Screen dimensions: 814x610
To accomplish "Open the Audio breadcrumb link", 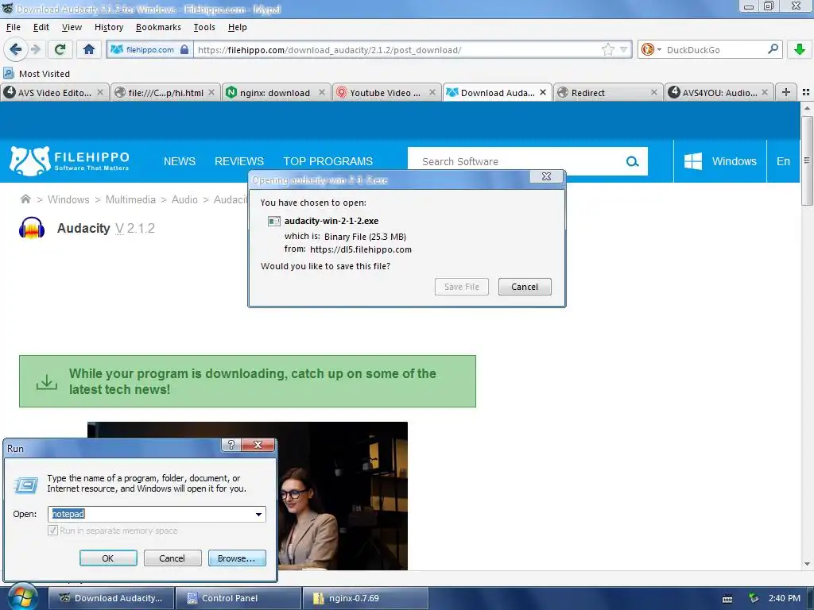I will pos(184,199).
